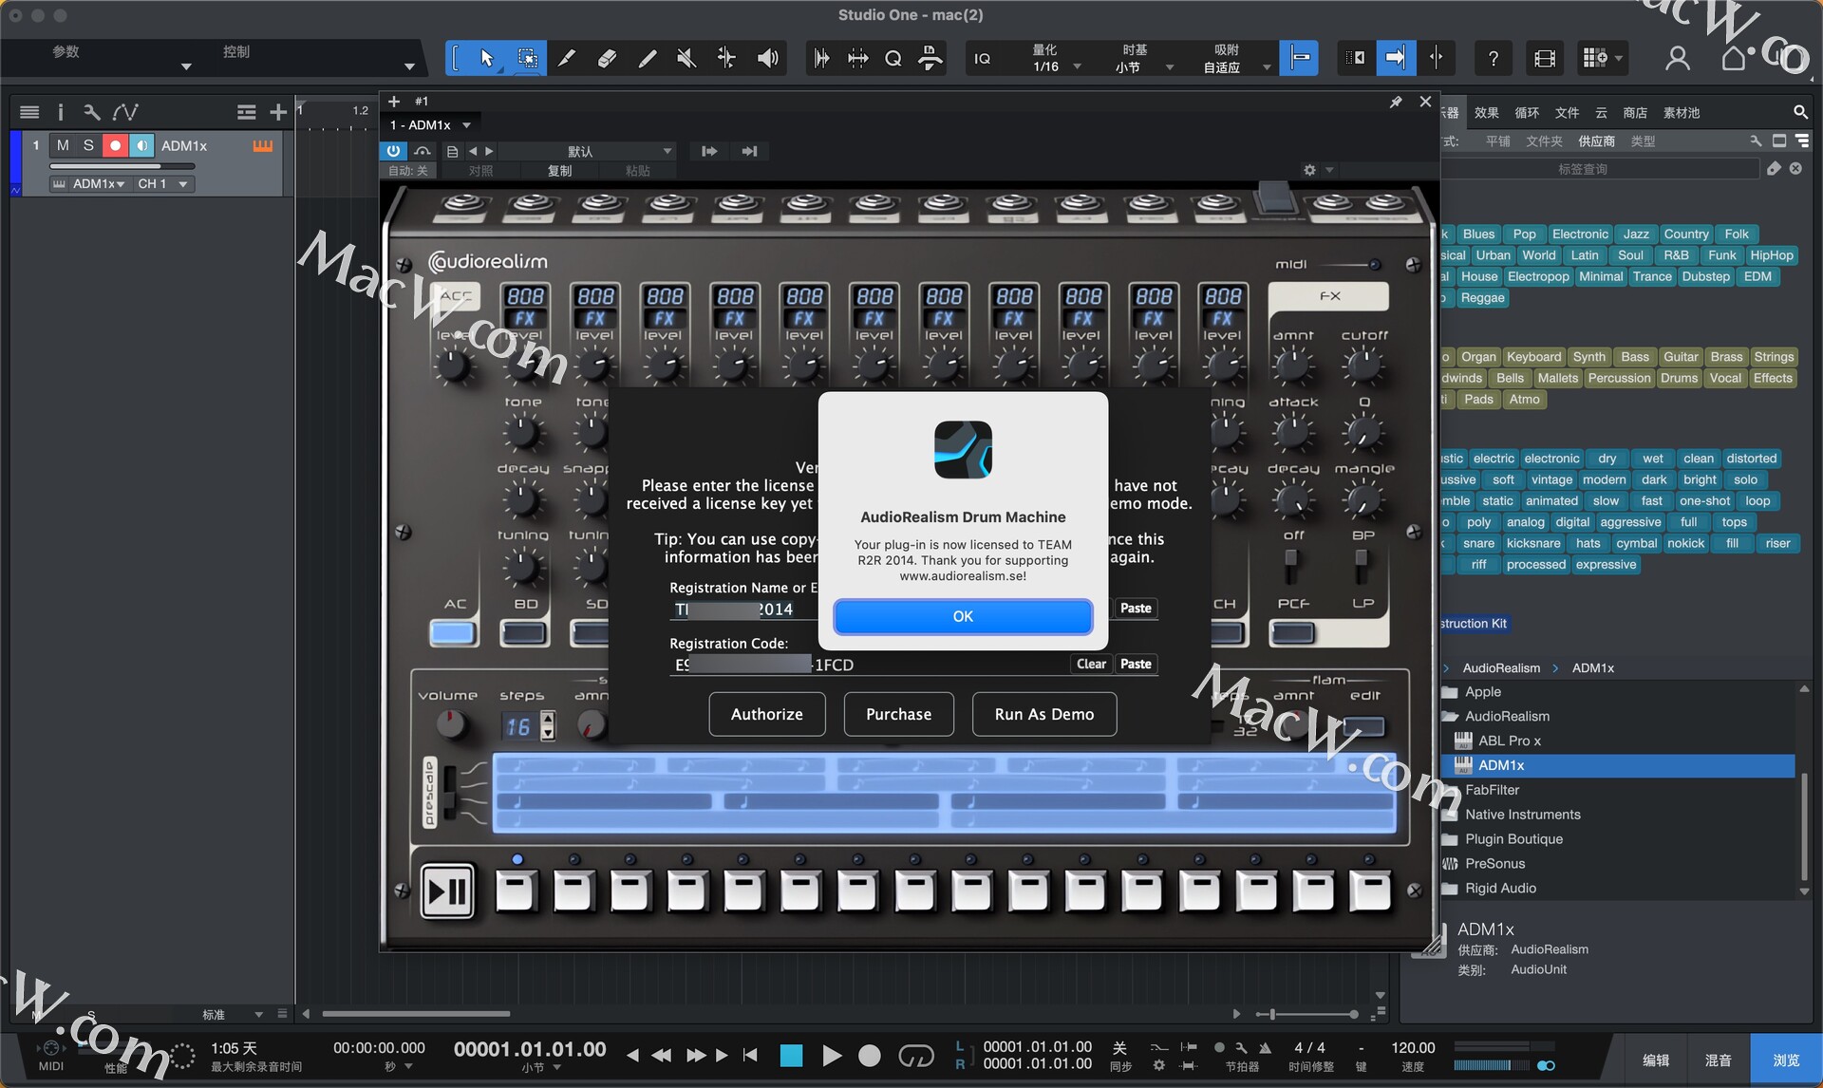The height and width of the screenshot is (1088, 1823).
Task: Search the browser with magnifier icon
Action: [1799, 112]
